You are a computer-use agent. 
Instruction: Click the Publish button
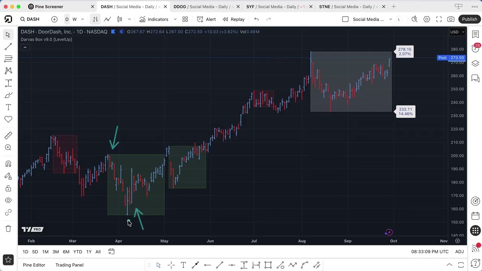(x=470, y=19)
